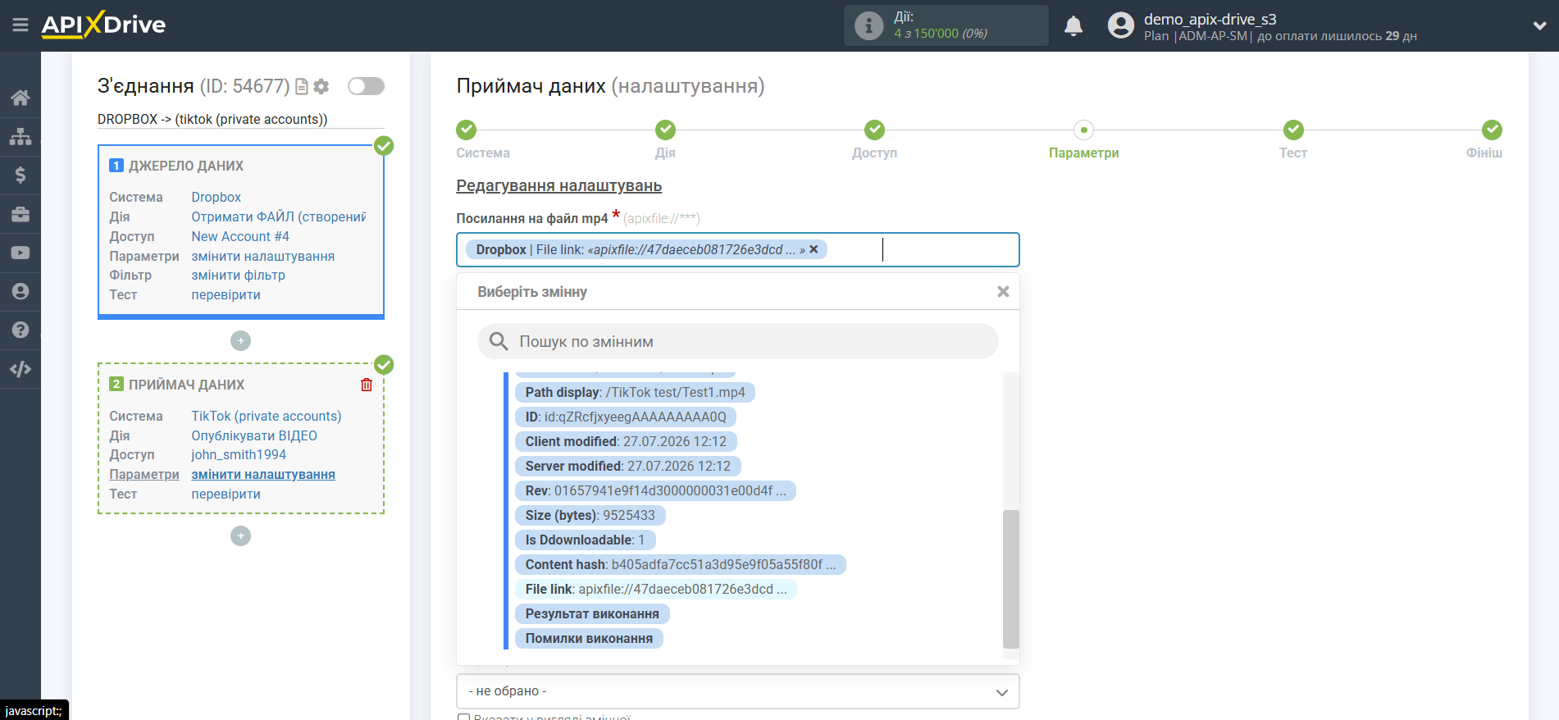
Task: Open the Dropbox system link
Action: (x=217, y=197)
